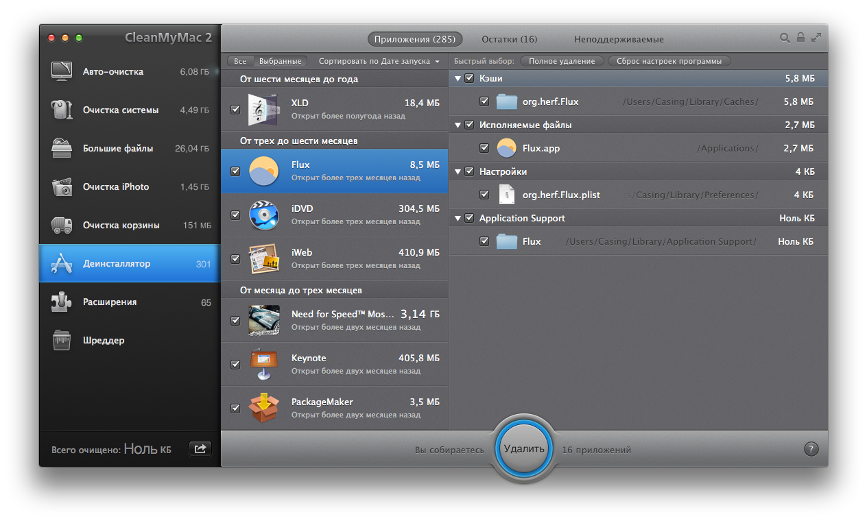Click the iWeb app icon

tap(263, 259)
